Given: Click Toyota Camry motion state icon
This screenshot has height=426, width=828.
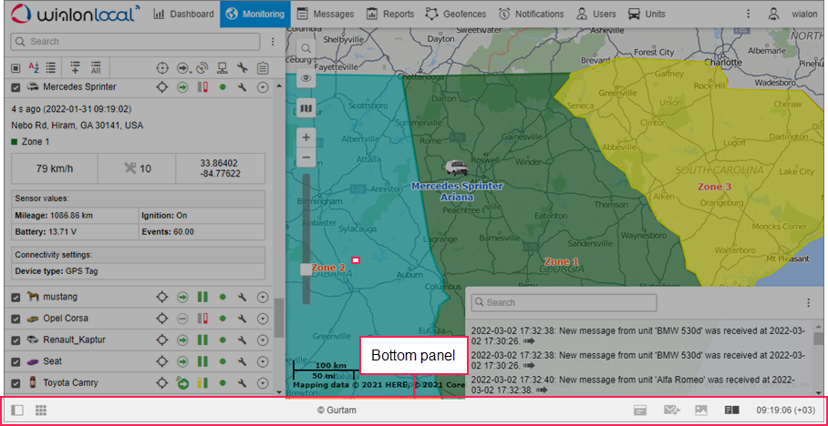Looking at the screenshot, I should (182, 383).
